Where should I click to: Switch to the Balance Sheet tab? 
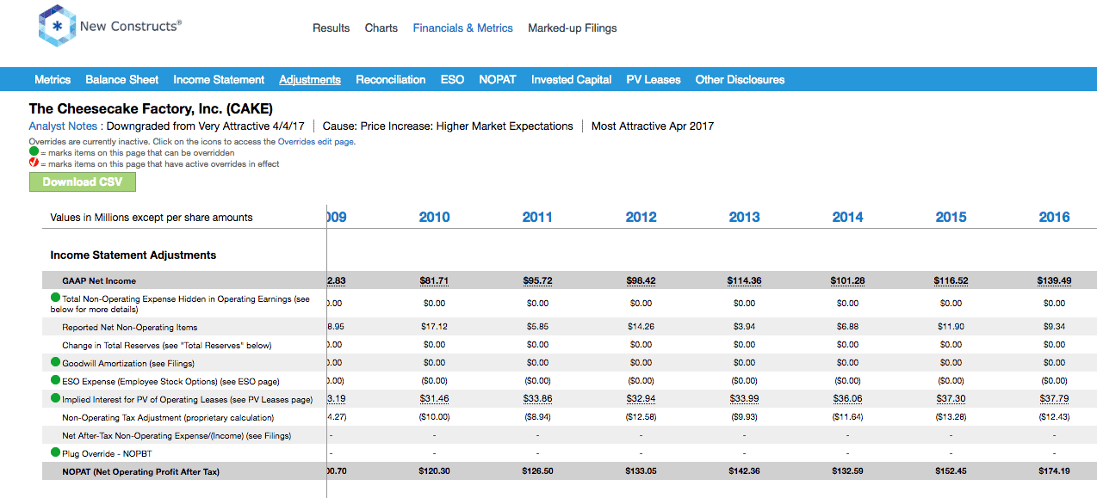[122, 79]
